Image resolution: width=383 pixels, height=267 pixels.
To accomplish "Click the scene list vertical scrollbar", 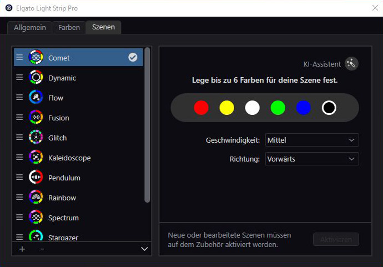I will (x=147, y=125).
